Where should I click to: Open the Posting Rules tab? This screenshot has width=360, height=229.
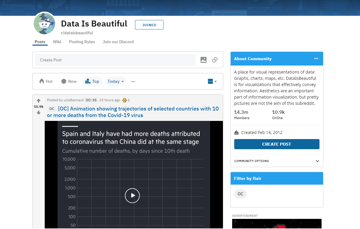[82, 42]
